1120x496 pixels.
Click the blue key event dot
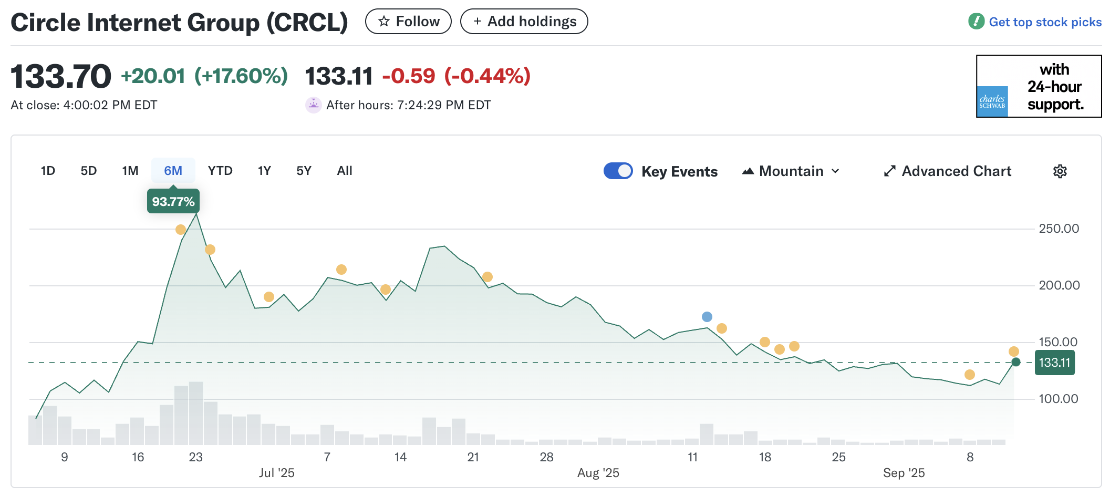click(x=707, y=317)
